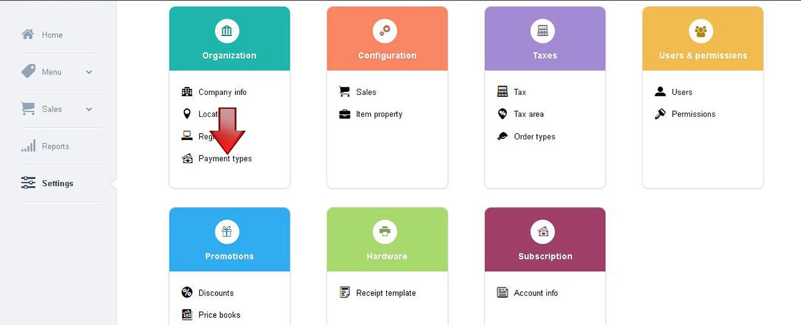Open Settings in the sidebar
The image size is (801, 325).
pos(58,184)
